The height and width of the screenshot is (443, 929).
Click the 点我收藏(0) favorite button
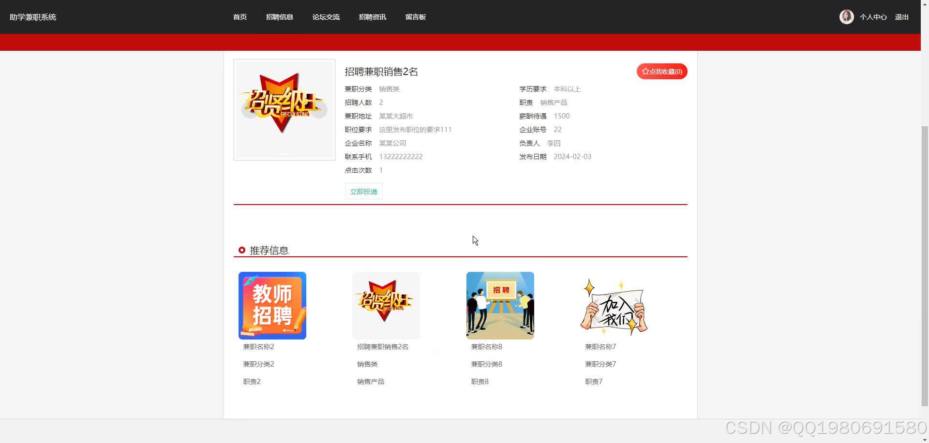661,71
